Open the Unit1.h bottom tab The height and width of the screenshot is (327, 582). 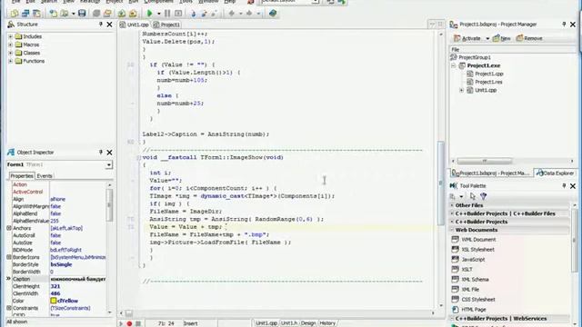pos(289,323)
